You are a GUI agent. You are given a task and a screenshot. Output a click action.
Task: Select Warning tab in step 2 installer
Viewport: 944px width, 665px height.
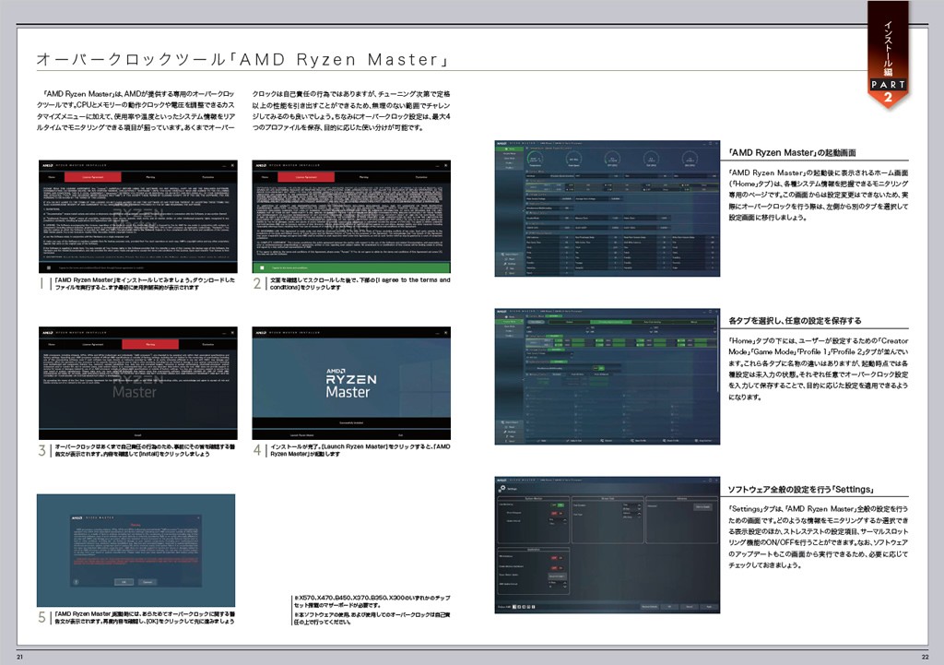[x=363, y=177]
